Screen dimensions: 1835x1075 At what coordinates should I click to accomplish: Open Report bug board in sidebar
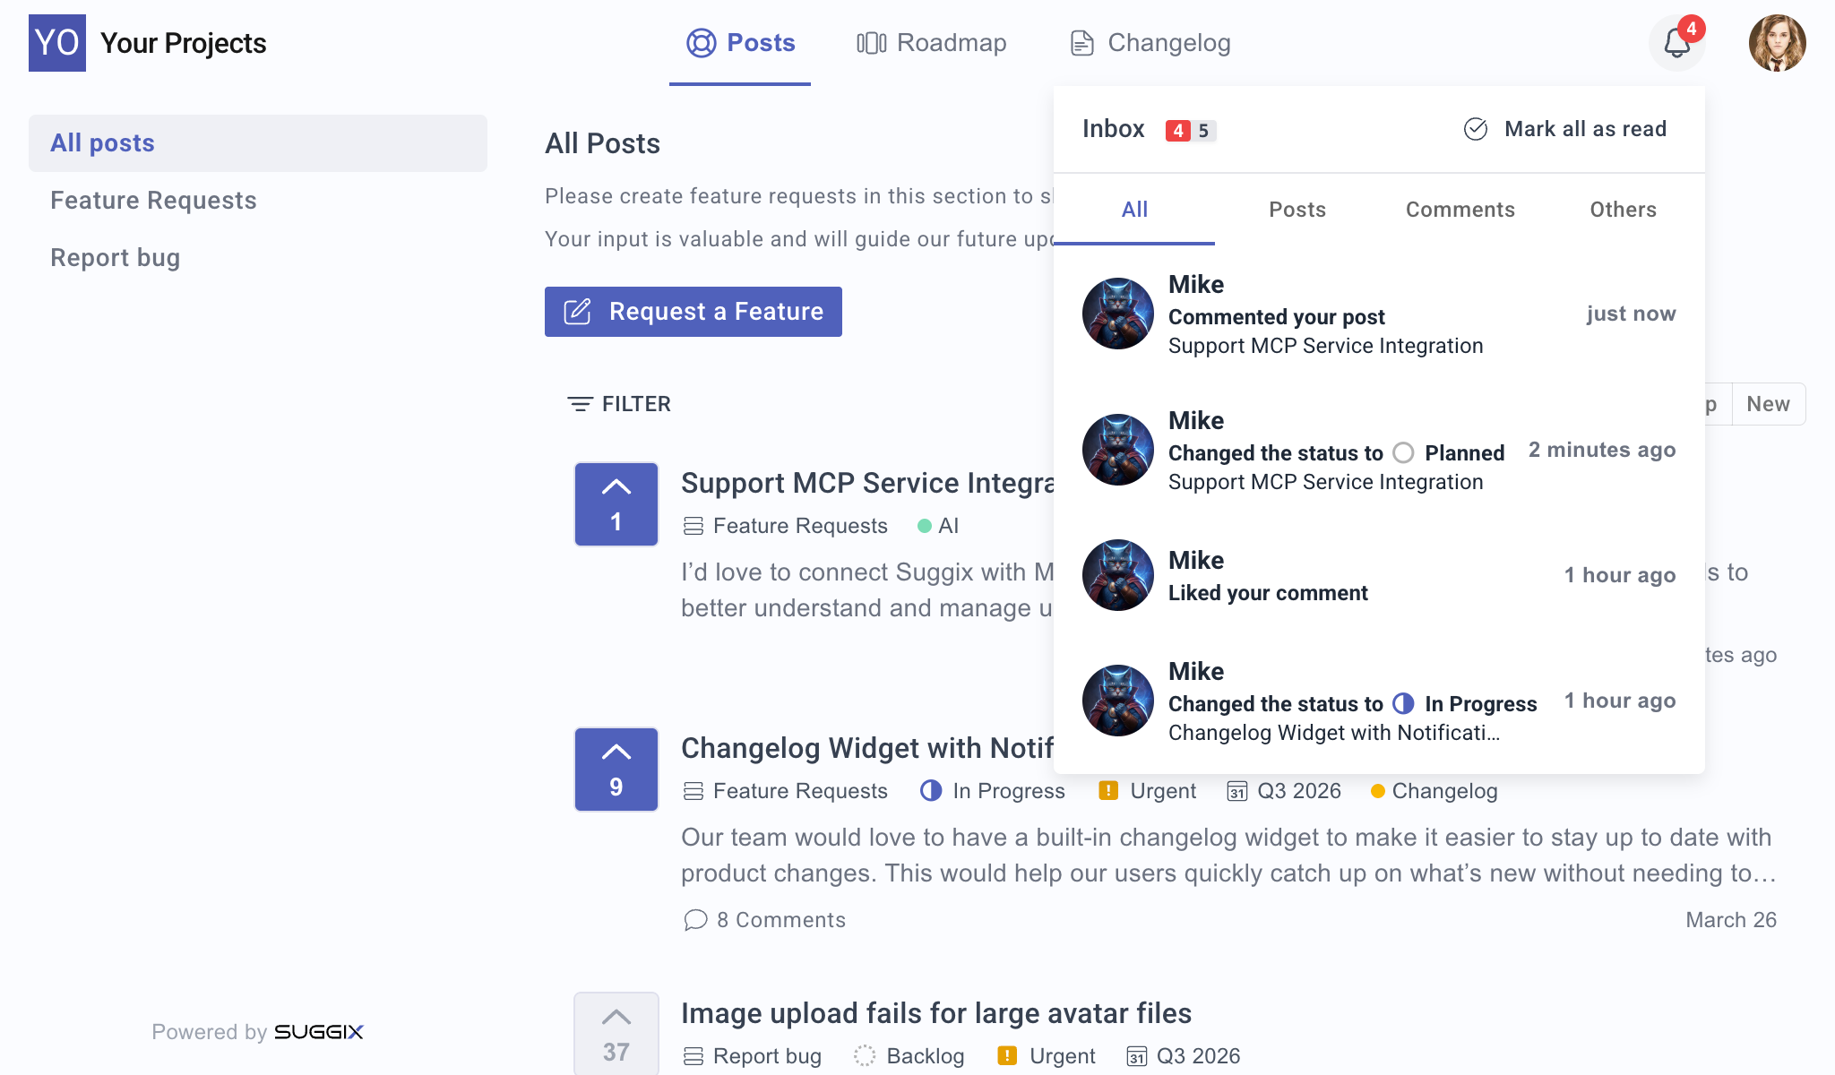[116, 258]
